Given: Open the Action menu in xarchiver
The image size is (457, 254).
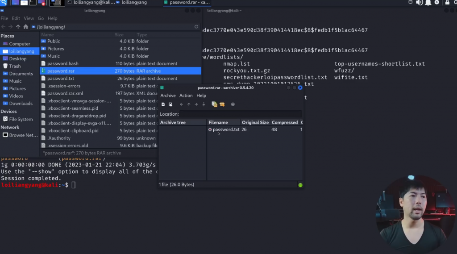Looking at the screenshot, I should point(186,96).
